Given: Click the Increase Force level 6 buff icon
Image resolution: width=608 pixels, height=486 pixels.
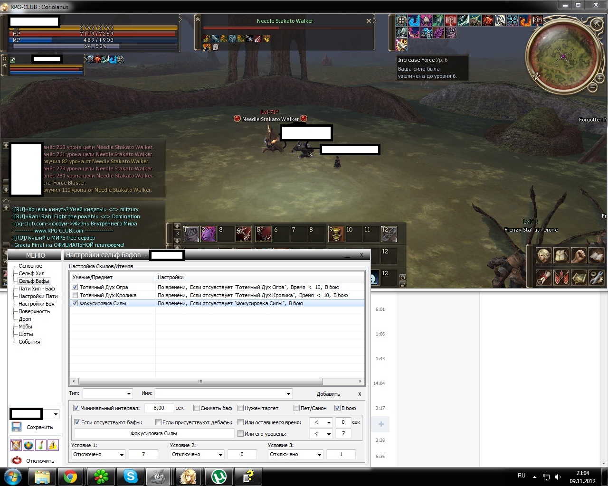Looking at the screenshot, I should coord(402,45).
